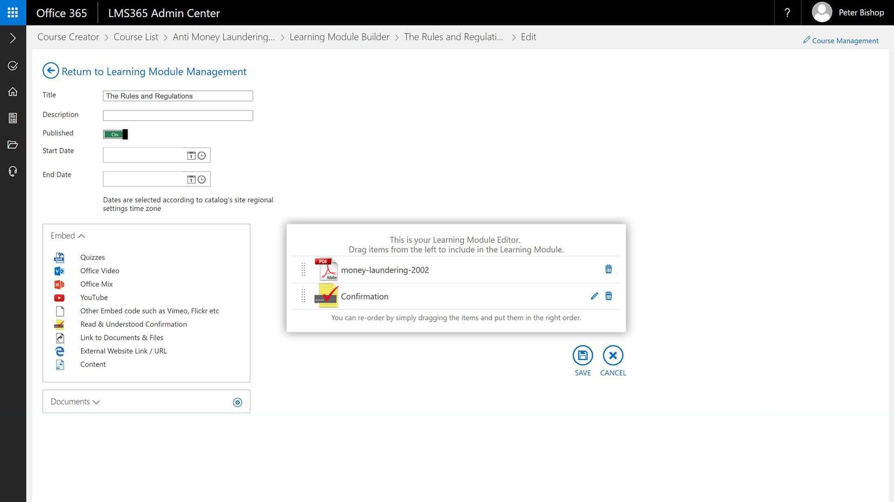Open the Course Management link
Viewport: 894px width, 502px height.
(840, 41)
